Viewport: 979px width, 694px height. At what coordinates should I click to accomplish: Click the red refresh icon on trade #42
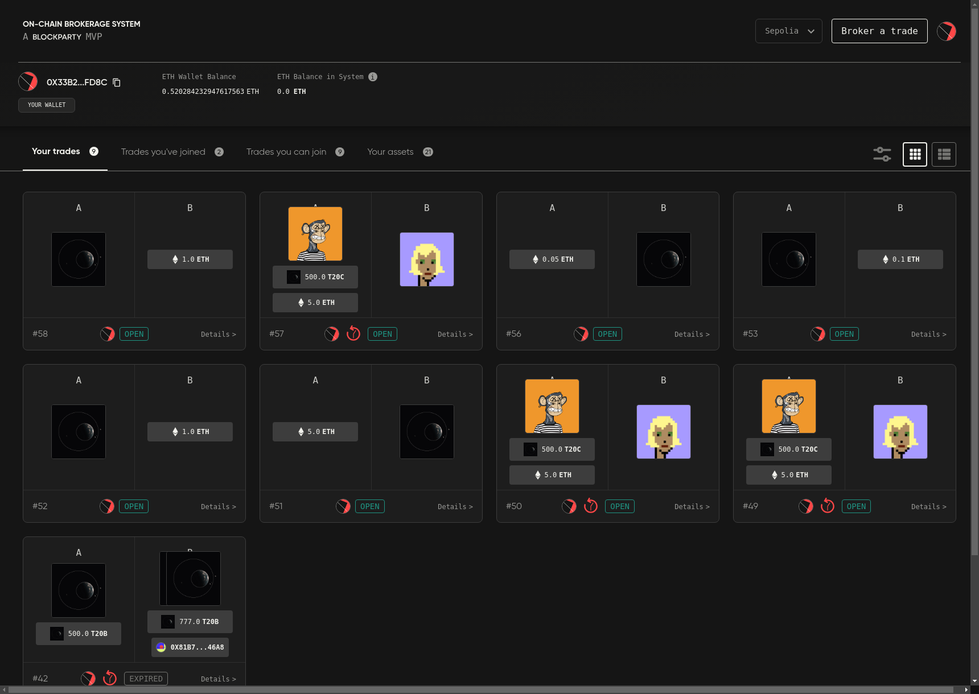coord(110,679)
